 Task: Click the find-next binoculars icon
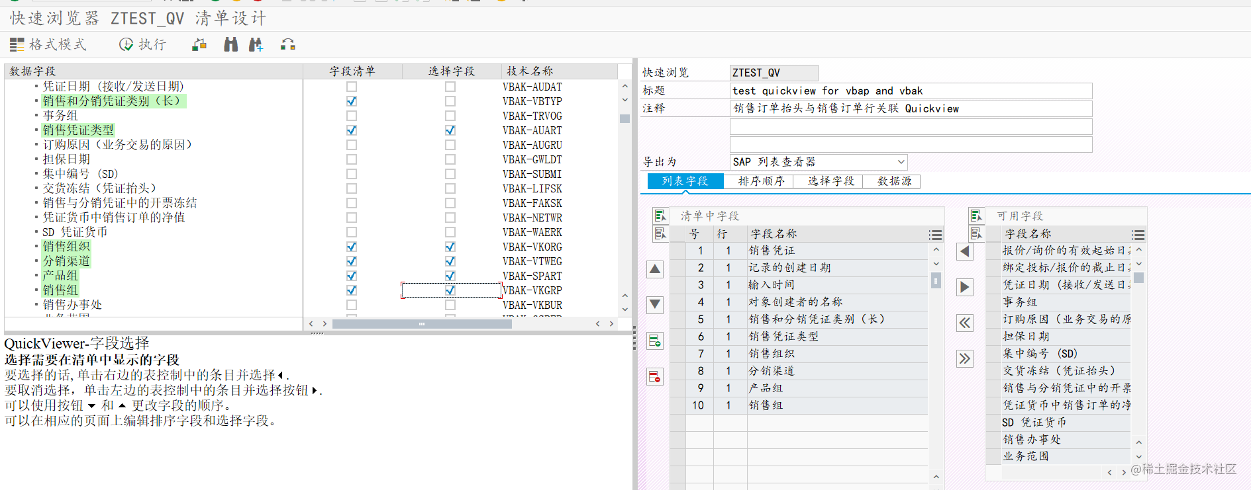256,44
